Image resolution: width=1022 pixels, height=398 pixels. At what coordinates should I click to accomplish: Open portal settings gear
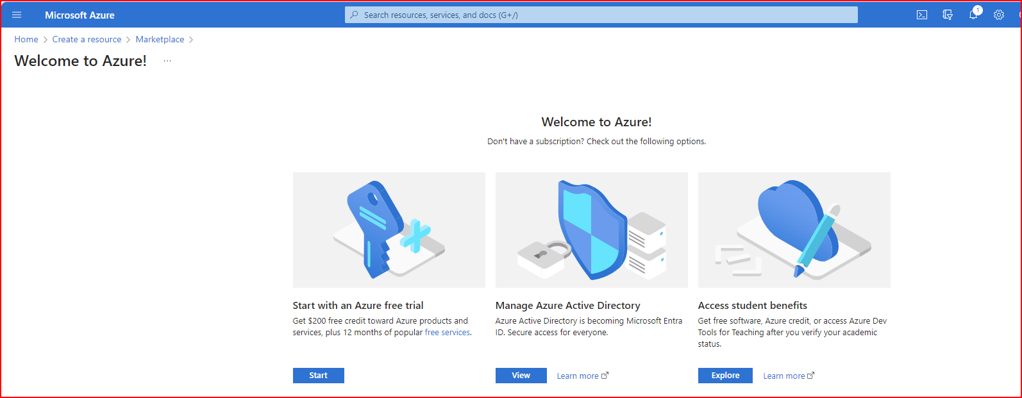999,15
